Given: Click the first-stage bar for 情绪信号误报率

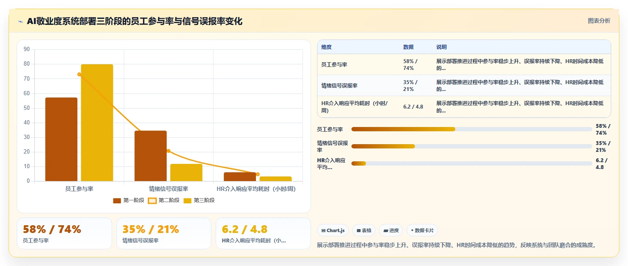Looking at the screenshot, I should point(151,156).
